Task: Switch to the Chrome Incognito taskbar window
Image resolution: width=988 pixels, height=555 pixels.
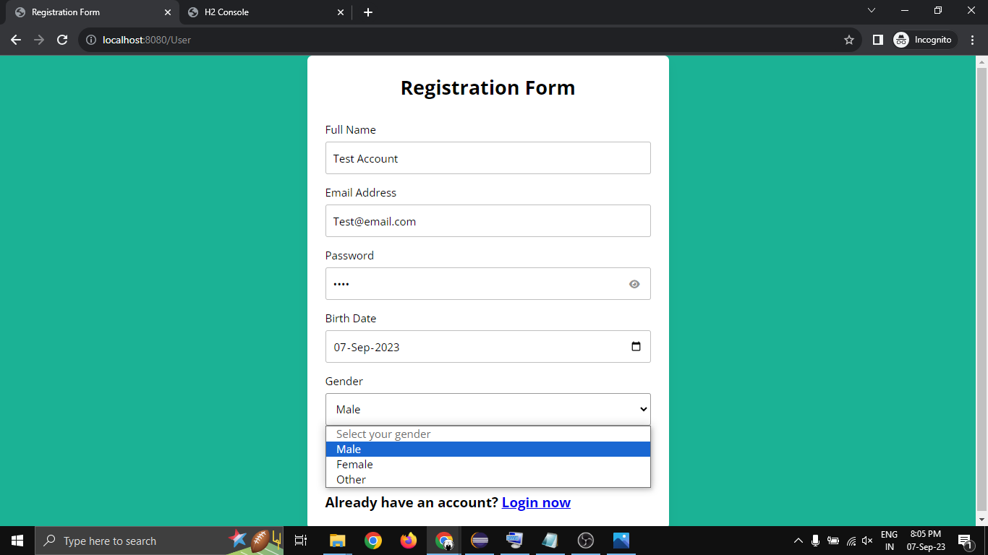Action: pyautogui.click(x=444, y=541)
